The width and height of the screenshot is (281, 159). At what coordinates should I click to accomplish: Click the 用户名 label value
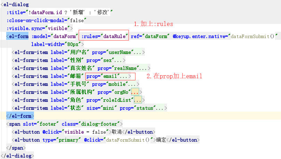78,52
